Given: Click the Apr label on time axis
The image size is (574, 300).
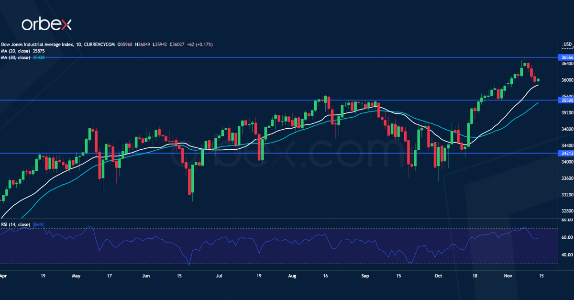Looking at the screenshot, I should click(x=4, y=276).
